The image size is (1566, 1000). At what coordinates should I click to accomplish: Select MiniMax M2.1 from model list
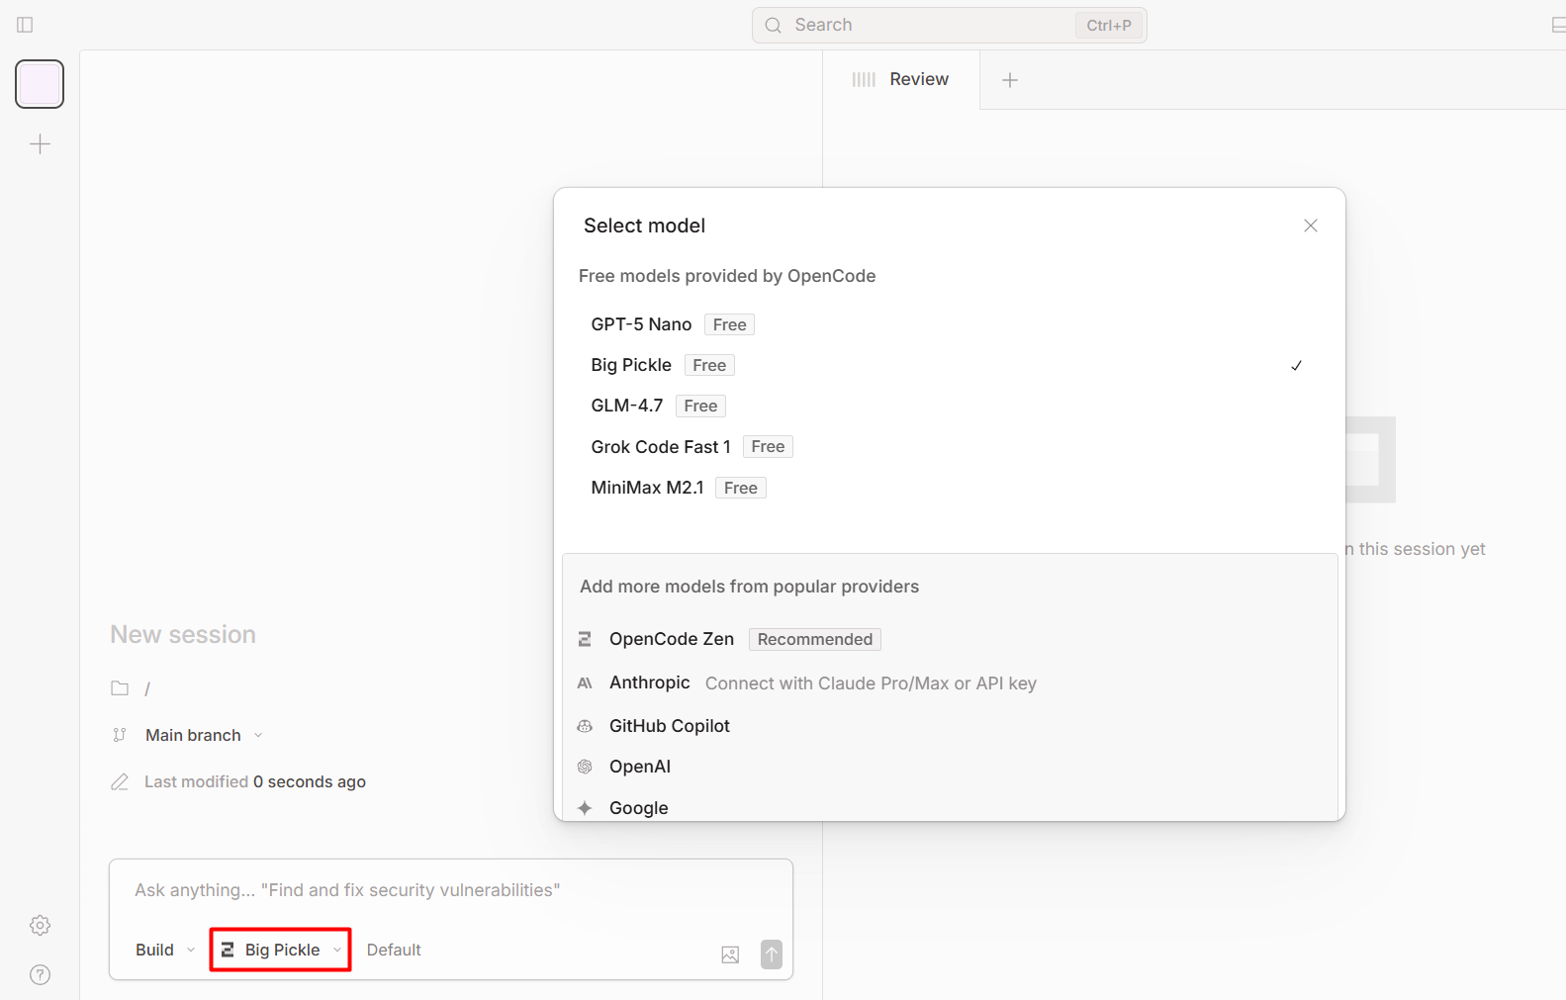pyautogui.click(x=647, y=488)
